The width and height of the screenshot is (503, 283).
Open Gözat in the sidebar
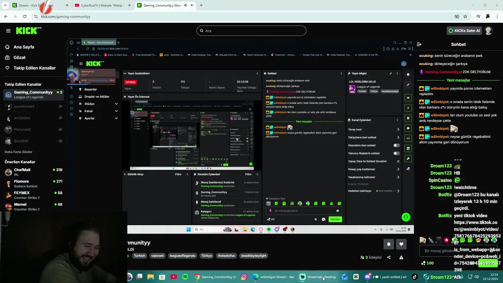coord(20,57)
